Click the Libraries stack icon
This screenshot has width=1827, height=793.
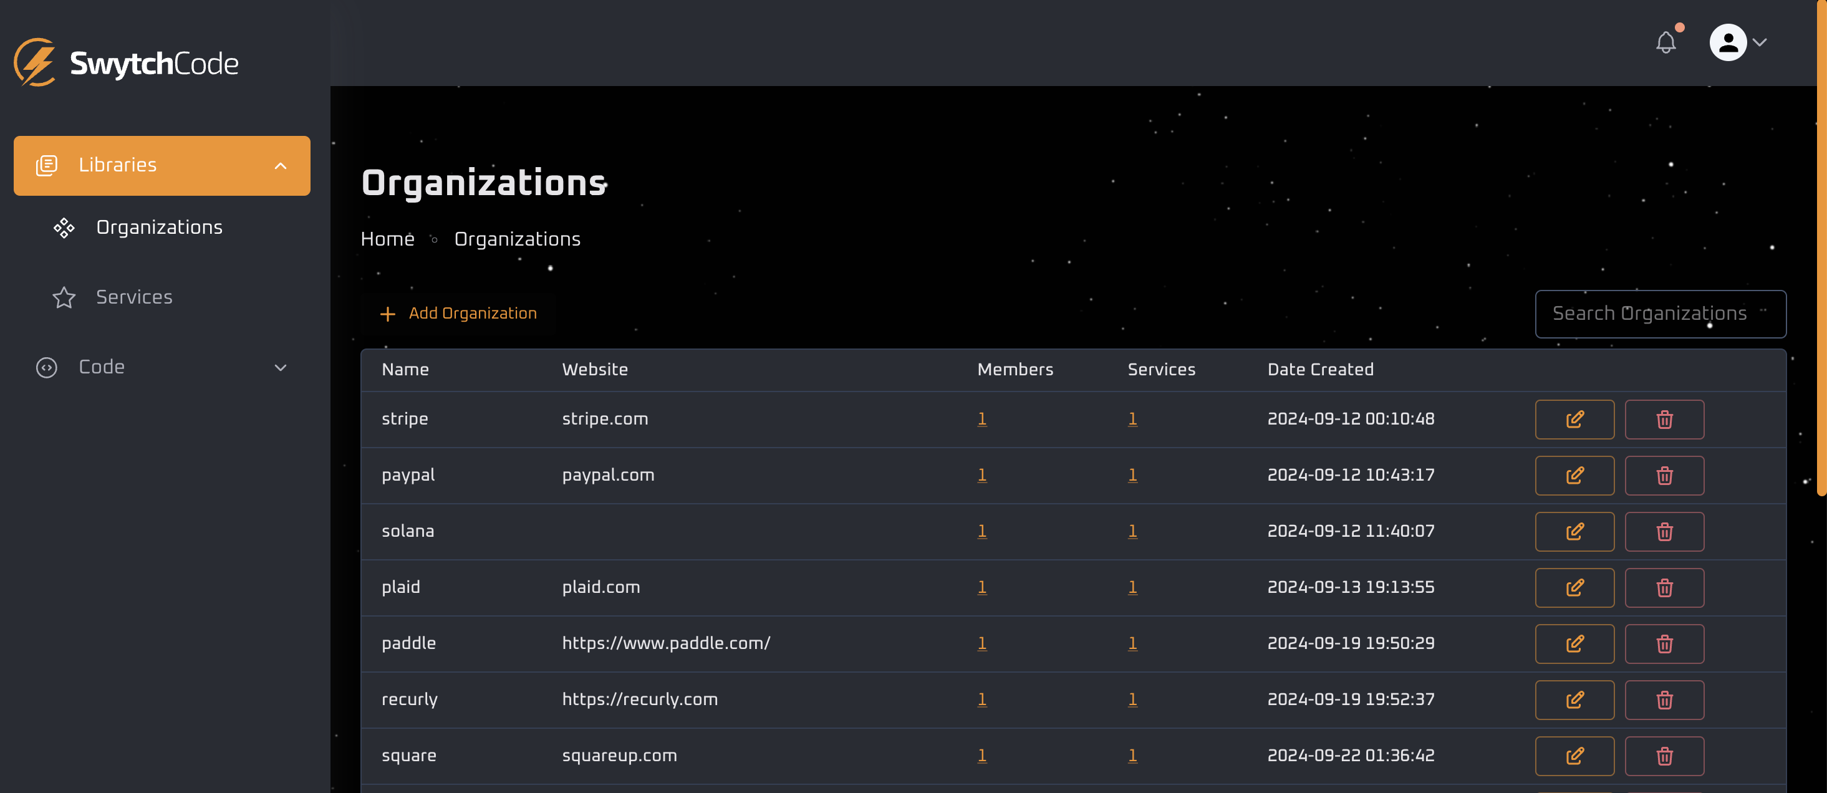(47, 165)
